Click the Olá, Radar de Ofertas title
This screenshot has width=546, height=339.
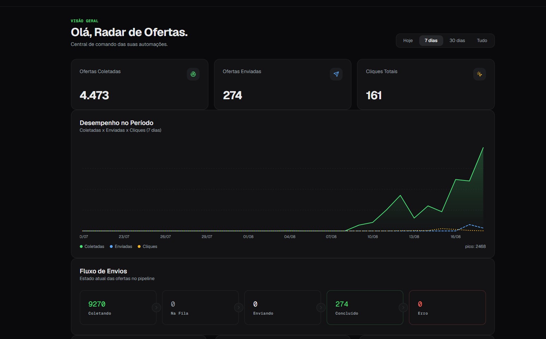[129, 32]
